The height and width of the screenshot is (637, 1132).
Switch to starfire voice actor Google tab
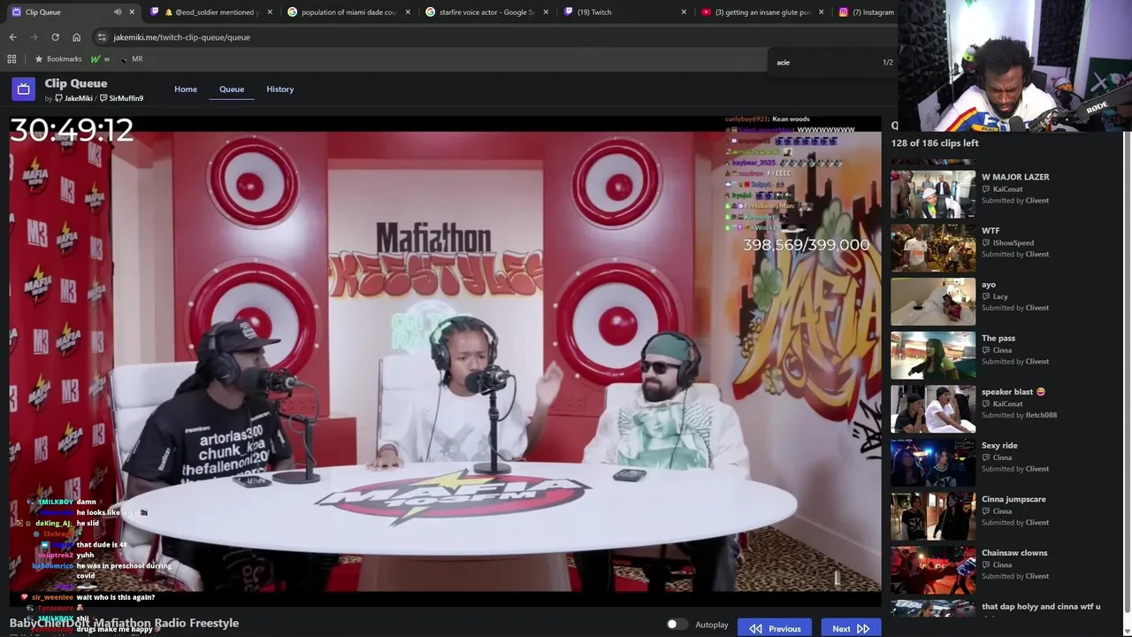(486, 12)
